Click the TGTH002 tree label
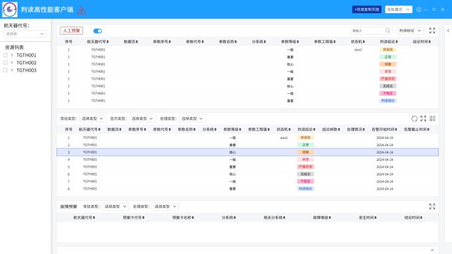452x254 pixels. point(26,63)
